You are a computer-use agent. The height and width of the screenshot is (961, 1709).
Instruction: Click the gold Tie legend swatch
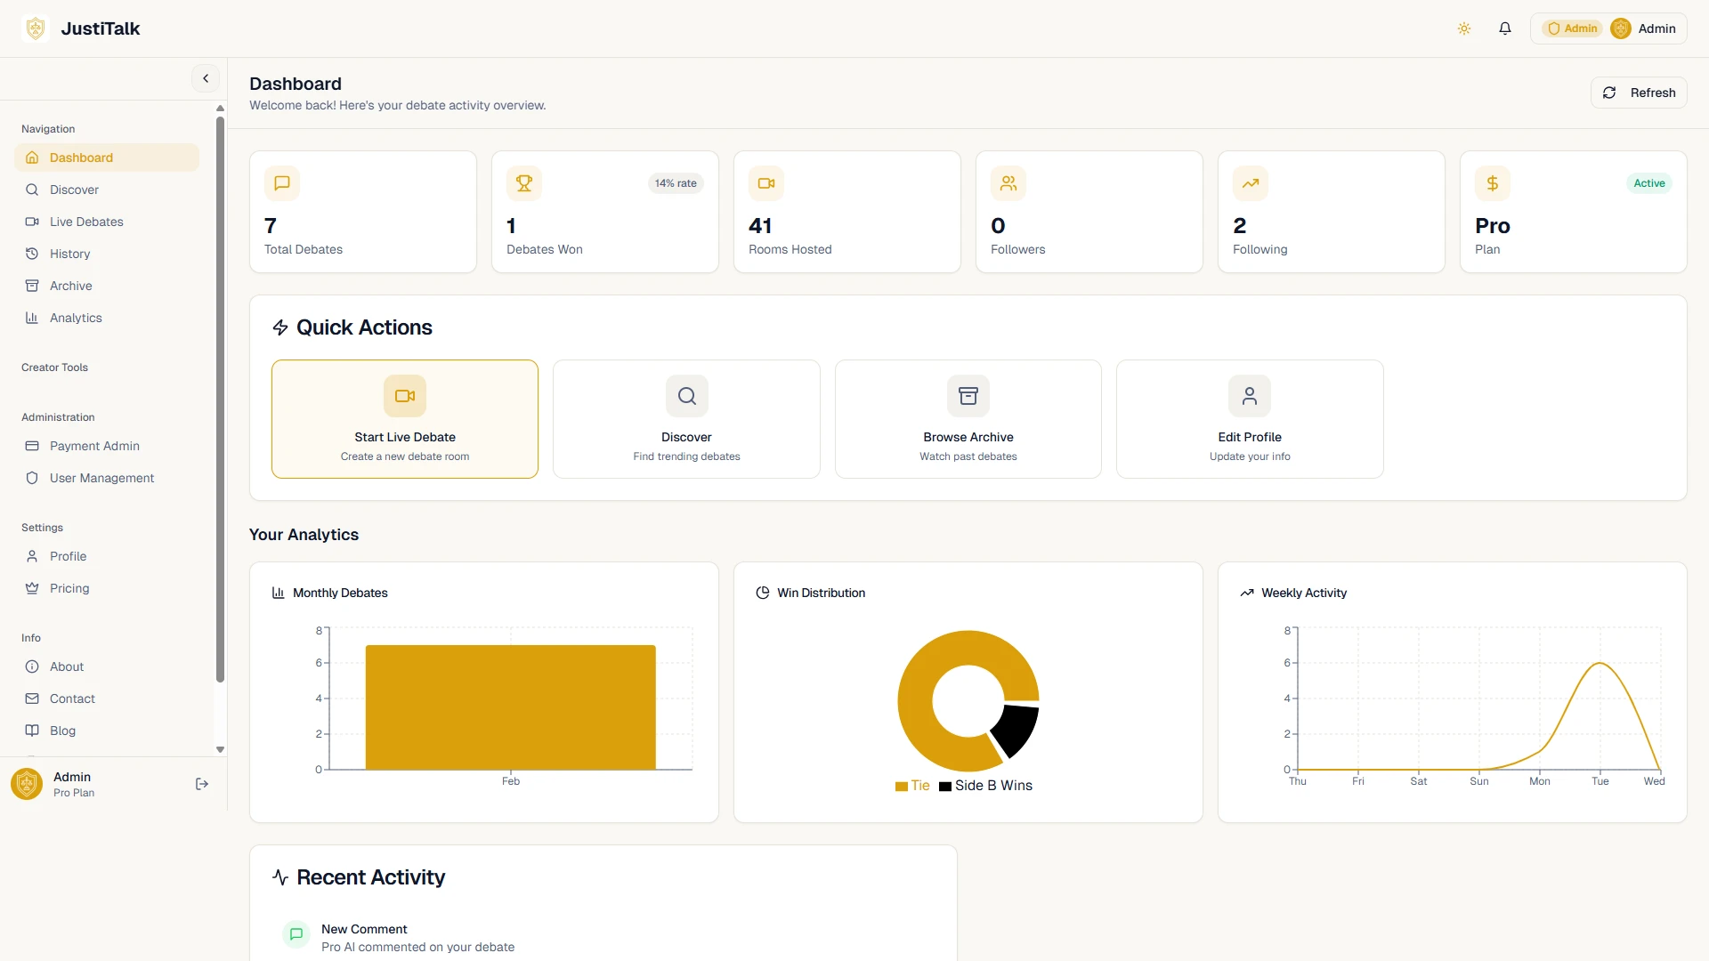[902, 787]
